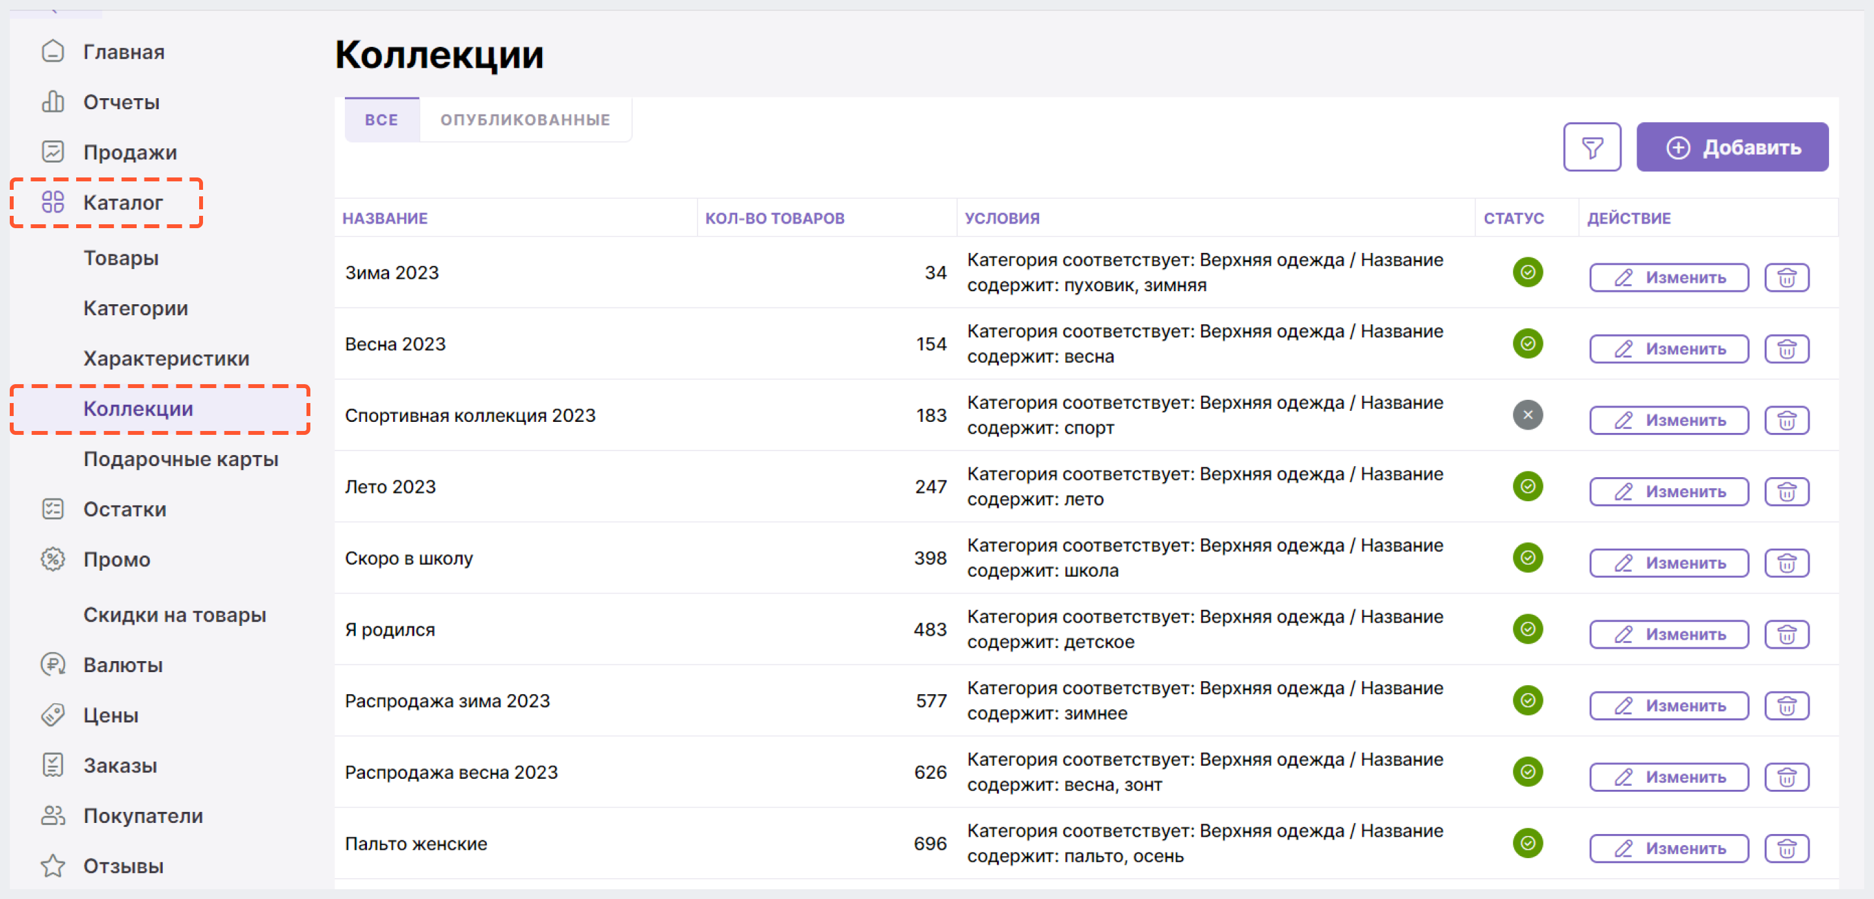Open Категории in the sidebar
The image size is (1874, 899).
coord(136,308)
